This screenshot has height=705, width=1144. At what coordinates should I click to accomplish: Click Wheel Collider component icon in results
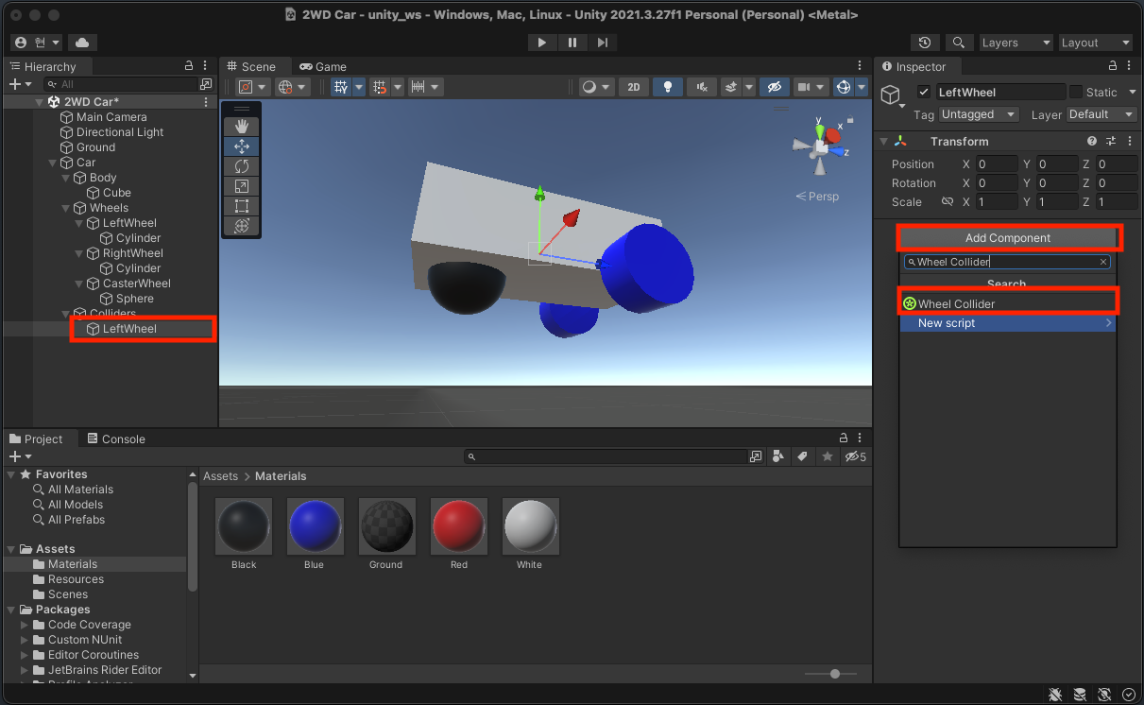pos(910,303)
